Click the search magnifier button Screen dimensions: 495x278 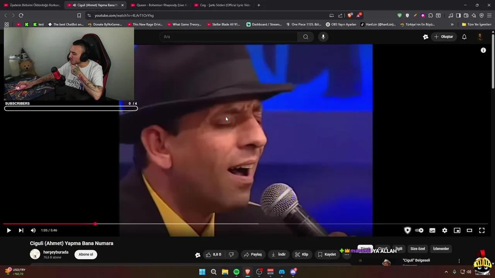[306, 37]
